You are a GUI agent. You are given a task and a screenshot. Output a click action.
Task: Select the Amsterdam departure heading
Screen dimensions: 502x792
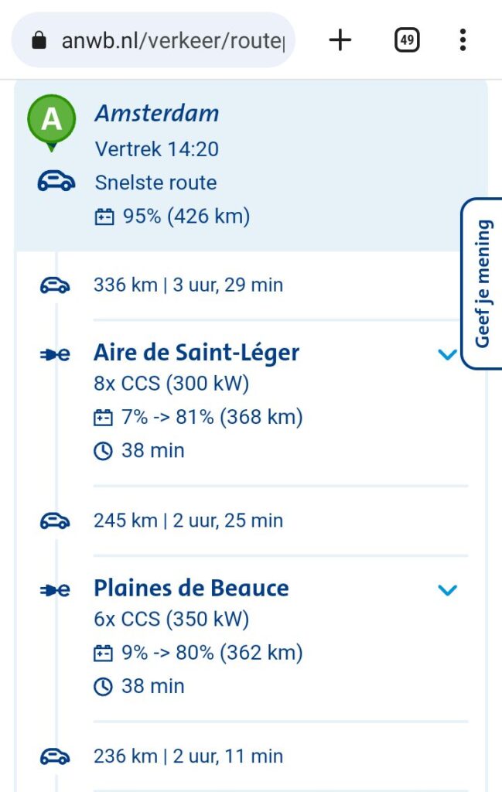[157, 114]
